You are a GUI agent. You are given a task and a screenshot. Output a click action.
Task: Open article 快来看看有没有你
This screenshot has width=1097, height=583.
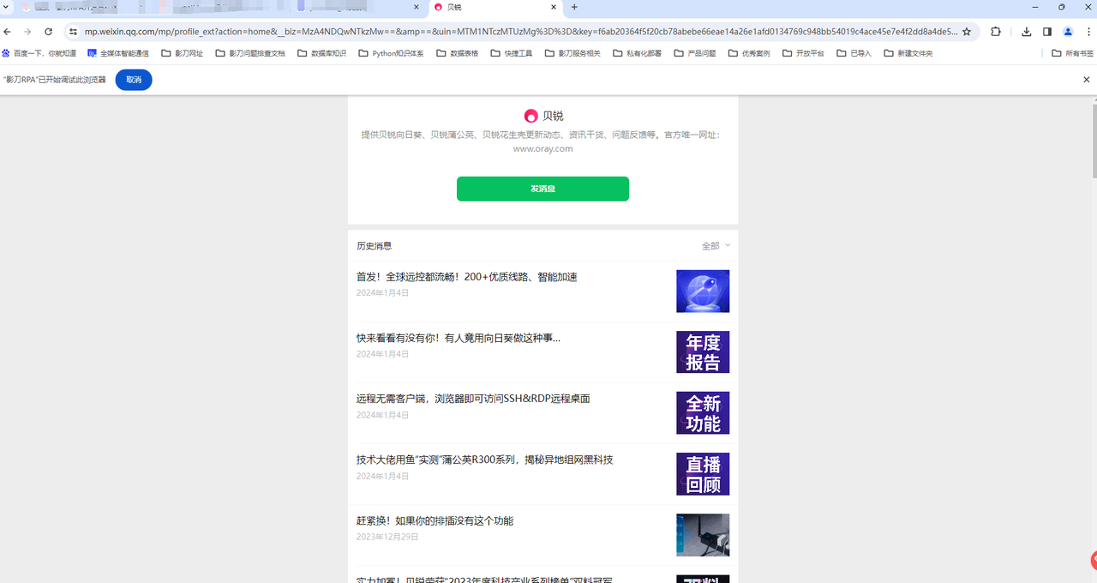point(459,338)
